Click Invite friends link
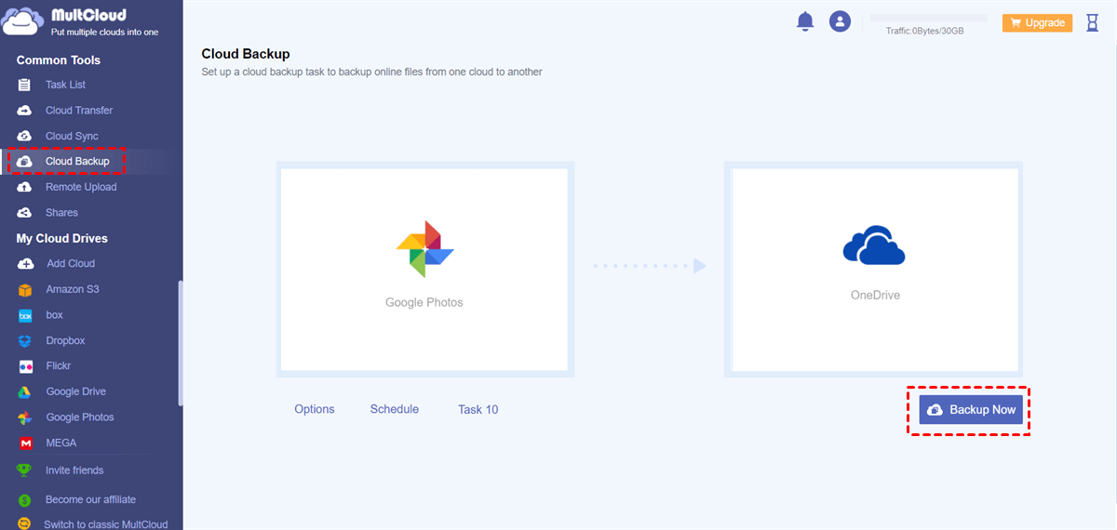The image size is (1117, 530). pos(74,470)
